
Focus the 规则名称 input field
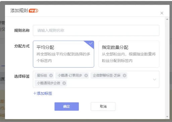coord(96,30)
